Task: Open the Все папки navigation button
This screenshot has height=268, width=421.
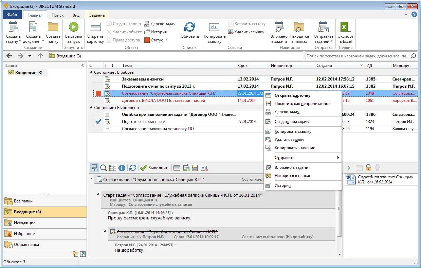Action: click(x=45, y=201)
